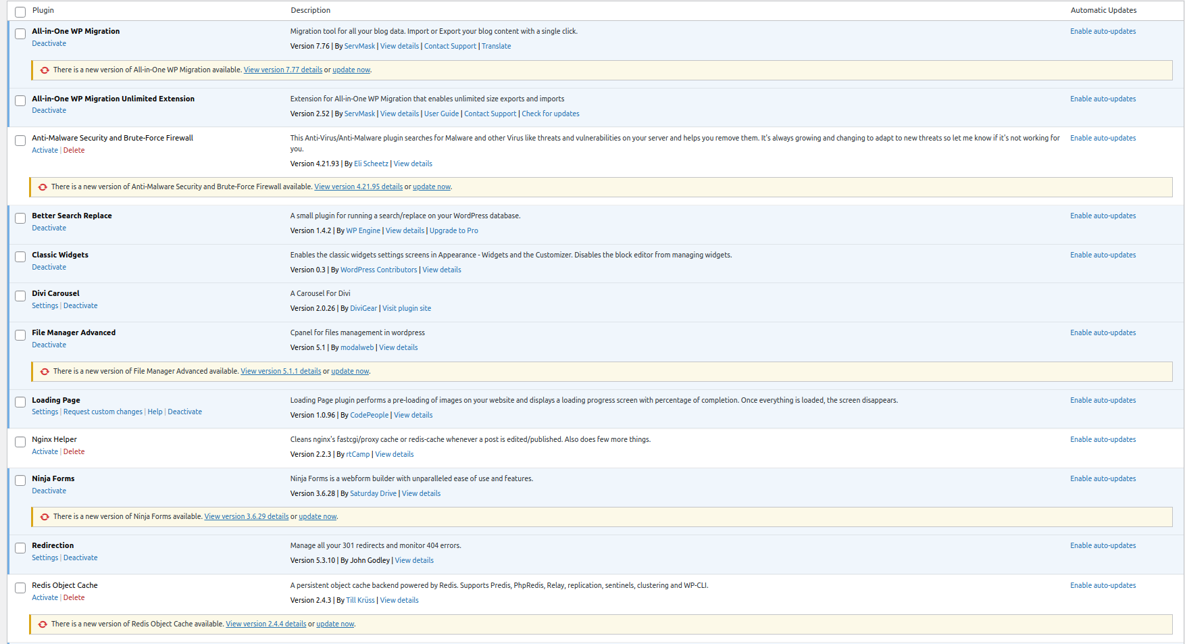Deactivate the Divi Carousel plugin
Image resolution: width=1185 pixels, height=644 pixels.
[80, 305]
